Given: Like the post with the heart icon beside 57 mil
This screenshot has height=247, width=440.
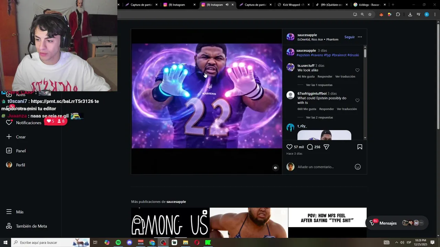Looking at the screenshot, I should (289, 147).
